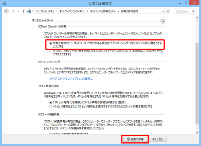This screenshot has height=146, width=201.
Task: Select 共有の詳細設定 breadcrumb
Action: (x=129, y=11)
